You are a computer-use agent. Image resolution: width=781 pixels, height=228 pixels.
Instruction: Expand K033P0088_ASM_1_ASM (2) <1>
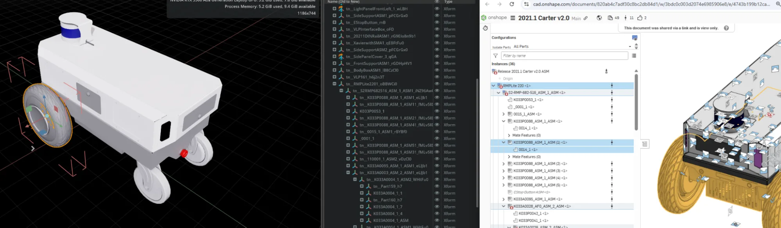tap(504, 164)
